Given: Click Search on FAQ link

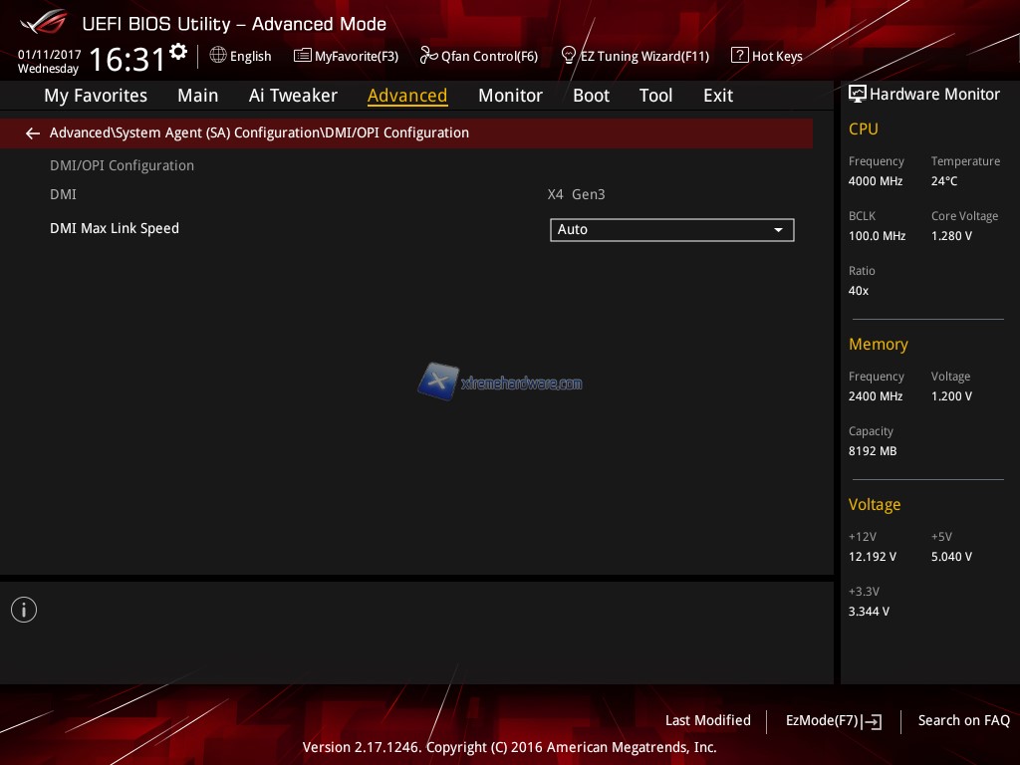Looking at the screenshot, I should coord(963,720).
